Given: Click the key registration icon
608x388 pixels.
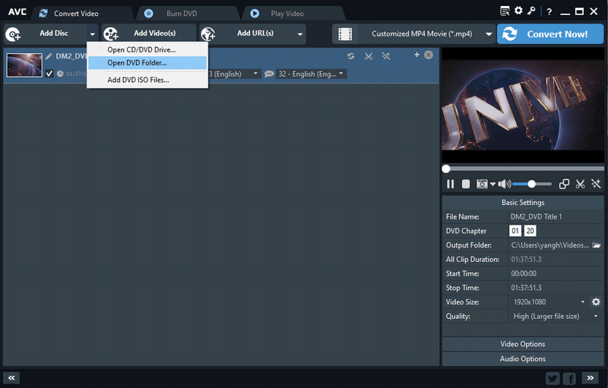Looking at the screenshot, I should pyautogui.click(x=531, y=11).
